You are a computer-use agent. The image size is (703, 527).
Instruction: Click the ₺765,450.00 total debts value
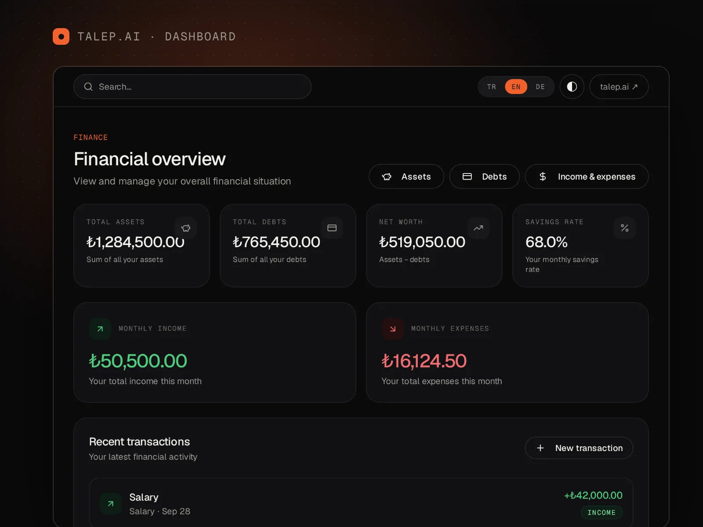(x=276, y=242)
